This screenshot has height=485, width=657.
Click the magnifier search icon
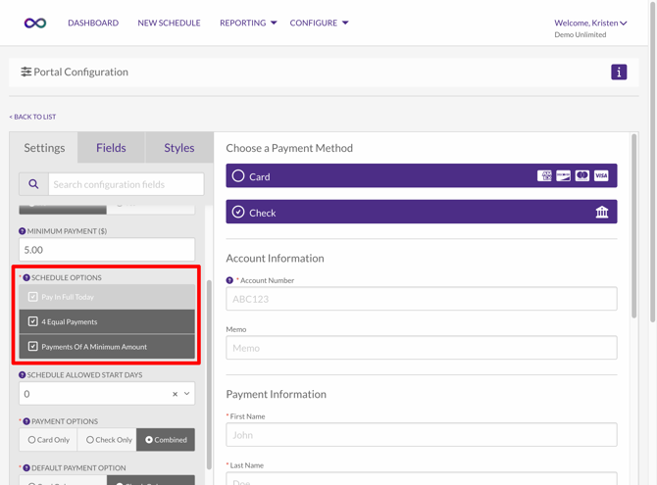point(33,184)
